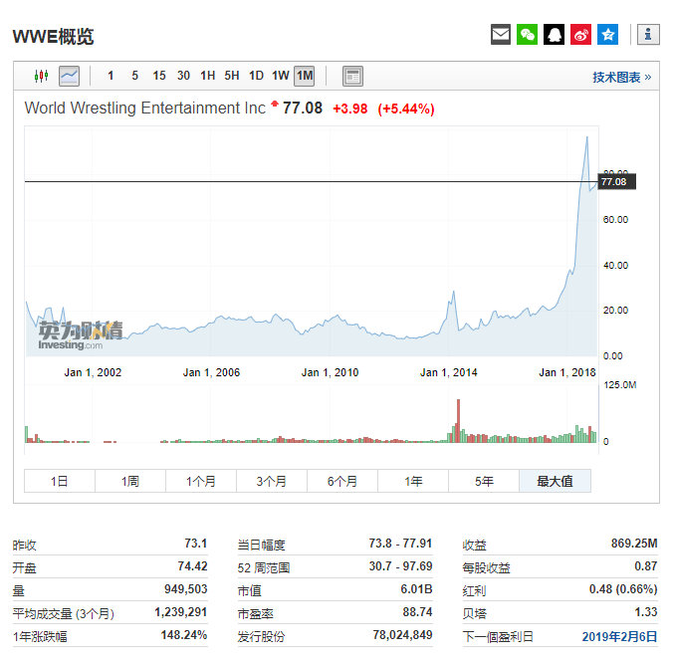Click the 贝塔 value 1.33

646,612
